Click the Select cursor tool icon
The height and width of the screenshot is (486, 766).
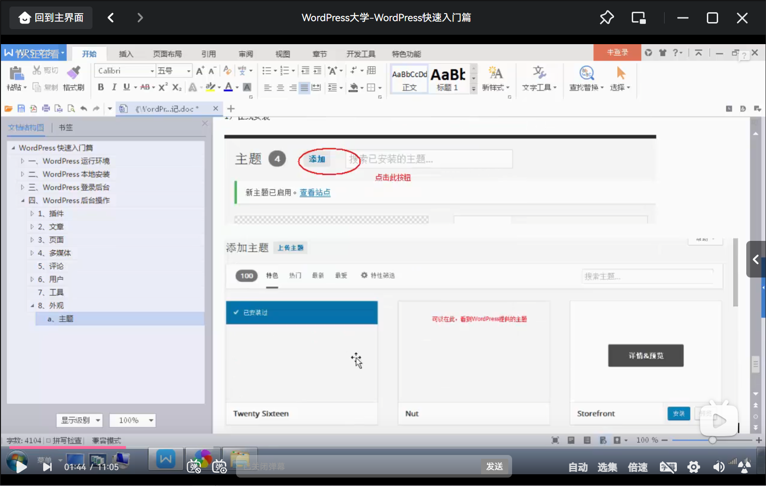(620, 73)
